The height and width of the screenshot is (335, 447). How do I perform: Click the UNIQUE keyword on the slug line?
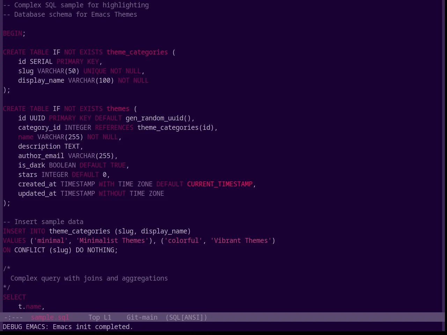[x=95, y=71]
